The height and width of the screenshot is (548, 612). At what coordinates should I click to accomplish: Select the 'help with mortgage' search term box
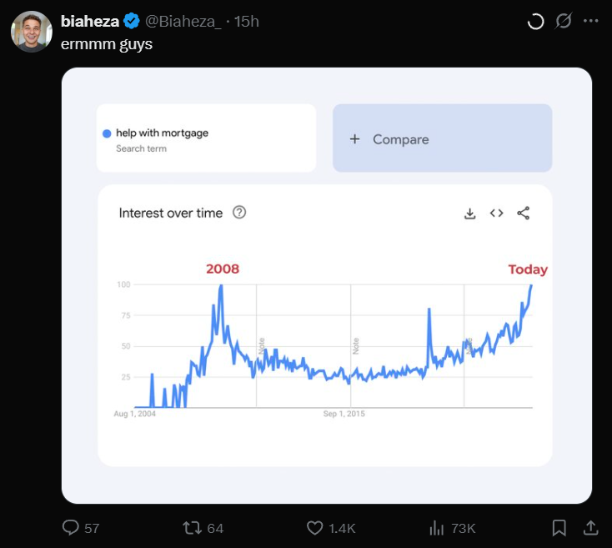[206, 138]
